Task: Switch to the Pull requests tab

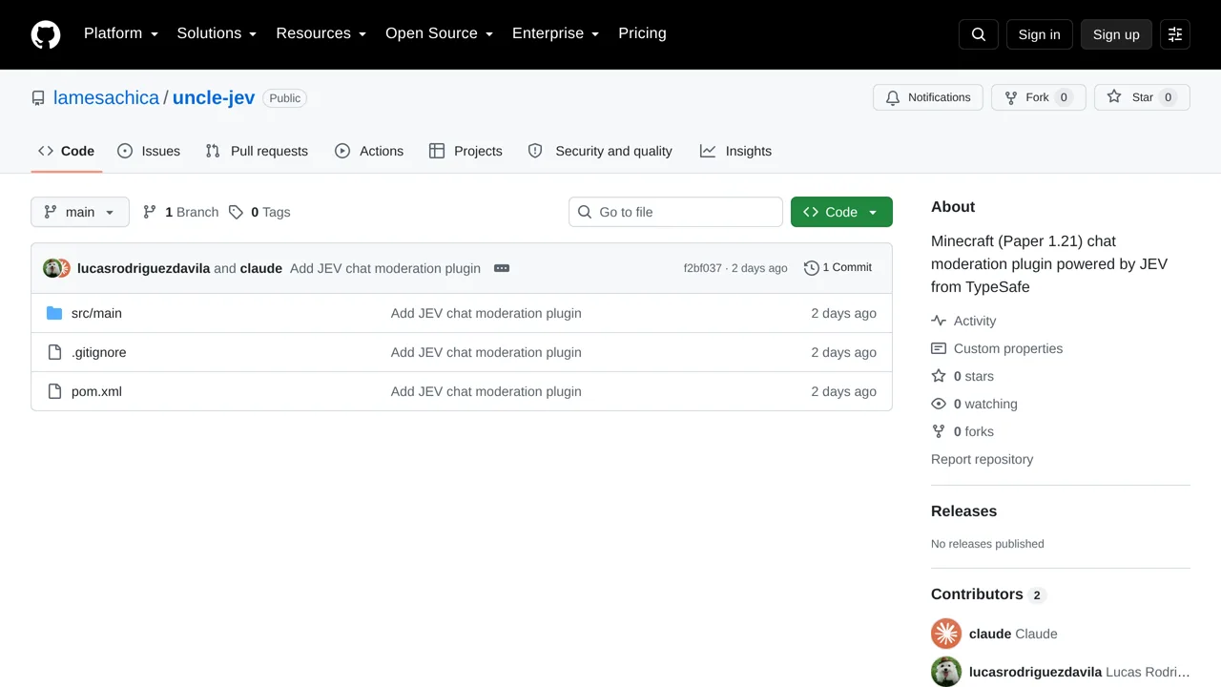Action: [257, 151]
